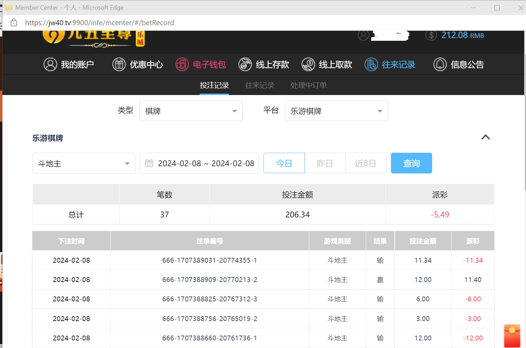This screenshot has height=348, width=526.
Task: Click the 我的账户 user icon
Action: tap(50, 65)
